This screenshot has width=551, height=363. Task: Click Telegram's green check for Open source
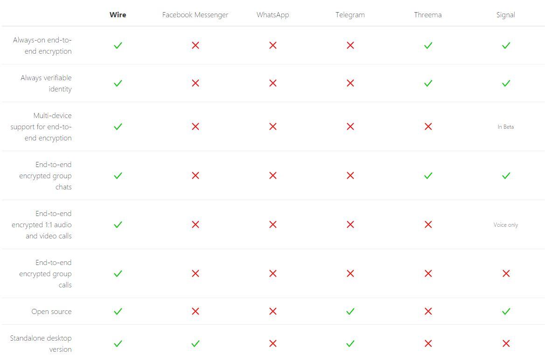pyautogui.click(x=350, y=311)
